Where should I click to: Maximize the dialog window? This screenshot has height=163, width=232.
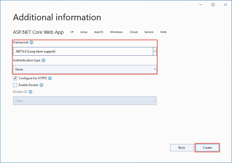point(213,5)
